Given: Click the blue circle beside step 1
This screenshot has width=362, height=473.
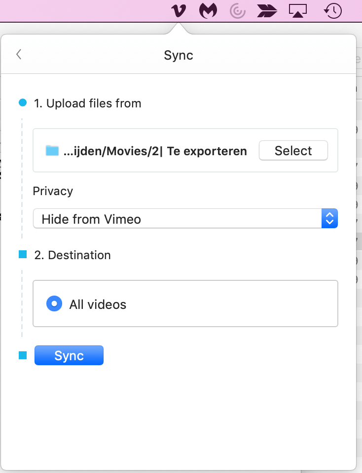Looking at the screenshot, I should pos(22,103).
